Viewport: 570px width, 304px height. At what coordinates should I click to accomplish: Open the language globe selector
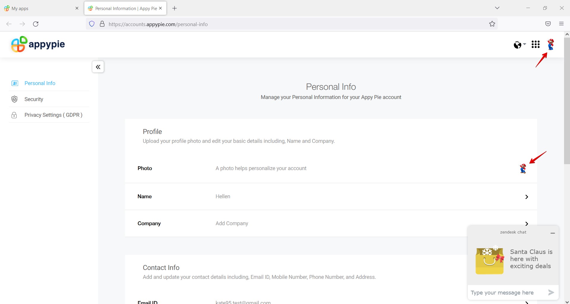(520, 45)
